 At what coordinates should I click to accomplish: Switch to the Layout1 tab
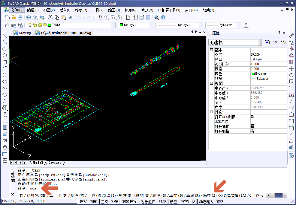tap(55, 163)
